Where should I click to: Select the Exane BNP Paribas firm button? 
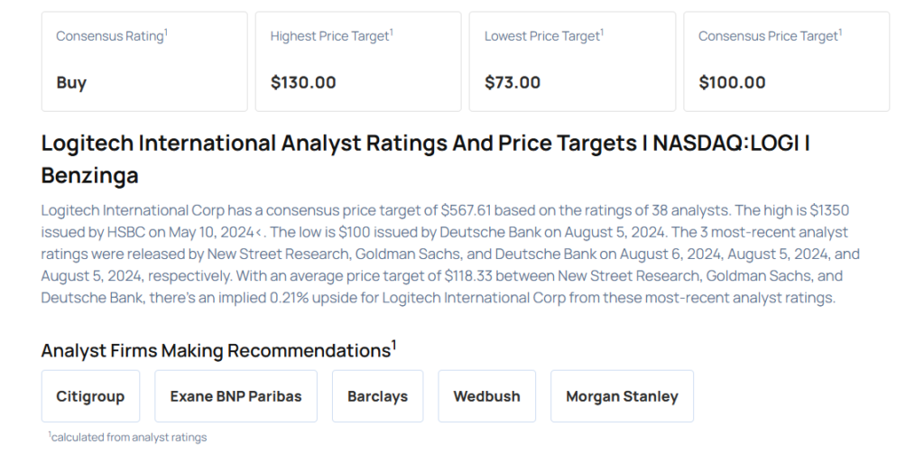(x=236, y=396)
